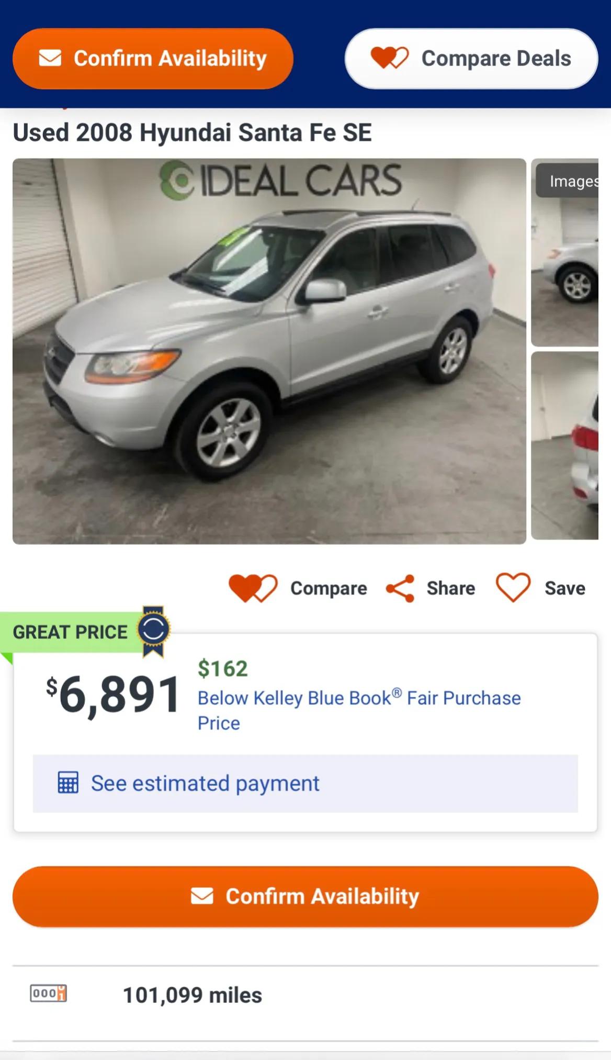Screen dimensions: 611x1060
Task: Open See estimated payment link
Action: [205, 784]
